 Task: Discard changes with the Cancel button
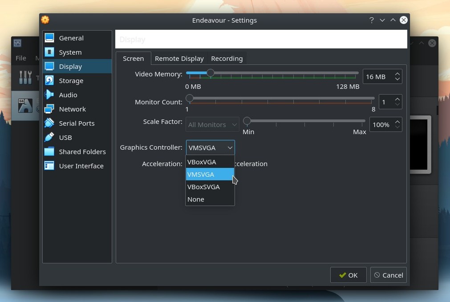pos(388,275)
